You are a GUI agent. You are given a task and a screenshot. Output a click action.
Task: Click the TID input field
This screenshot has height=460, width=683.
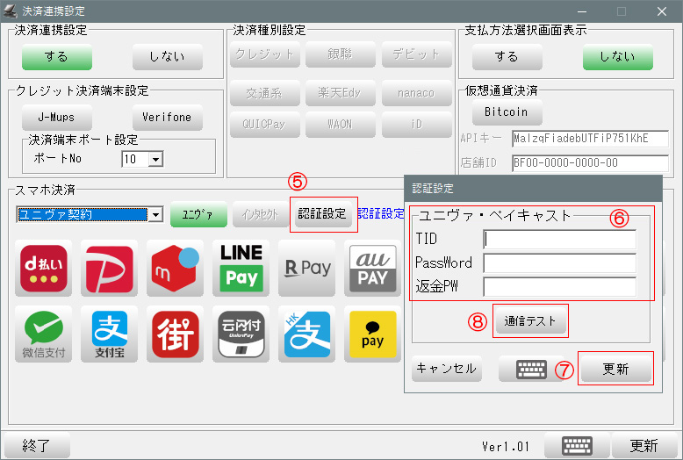coord(558,240)
